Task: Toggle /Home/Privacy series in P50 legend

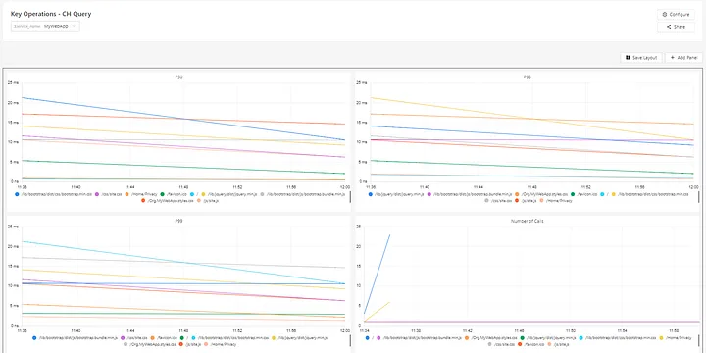Action: coord(141,194)
